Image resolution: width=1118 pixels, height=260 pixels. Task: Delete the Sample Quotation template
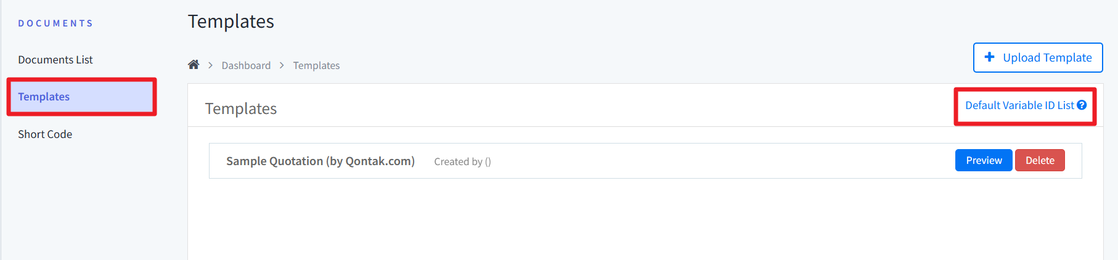tap(1040, 160)
